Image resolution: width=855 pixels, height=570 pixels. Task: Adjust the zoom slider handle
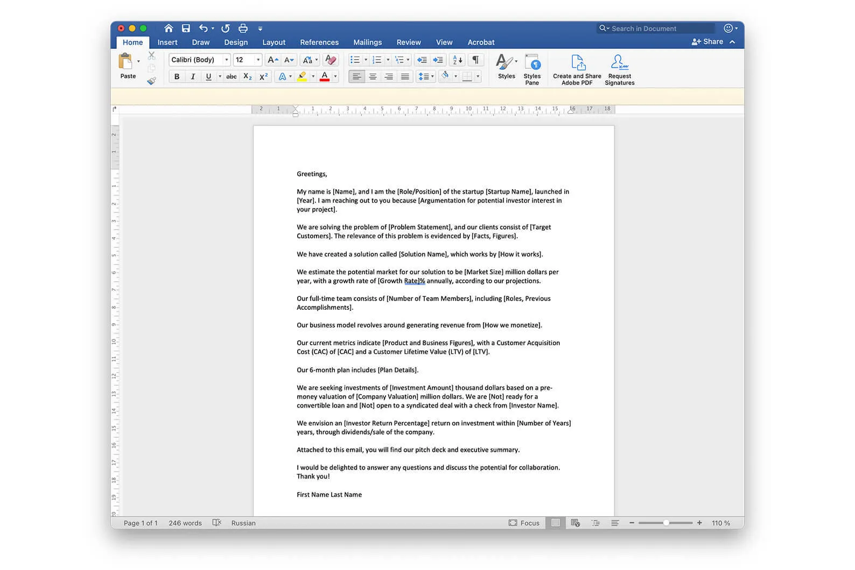coord(666,523)
